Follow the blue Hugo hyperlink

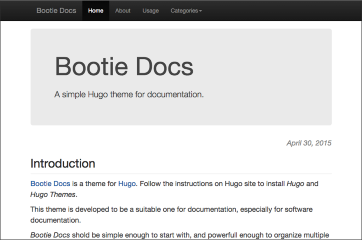[127, 184]
